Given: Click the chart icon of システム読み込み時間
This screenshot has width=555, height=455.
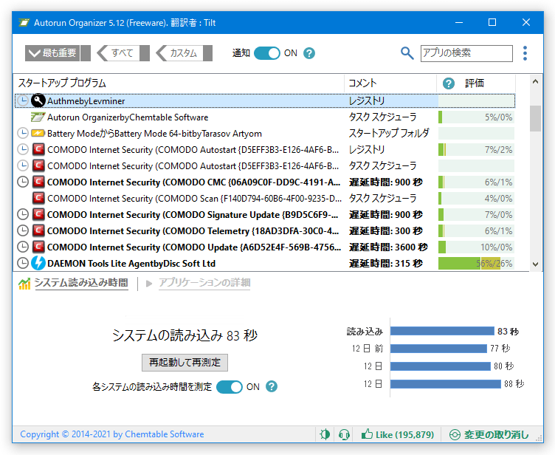Looking at the screenshot, I should click(24, 284).
